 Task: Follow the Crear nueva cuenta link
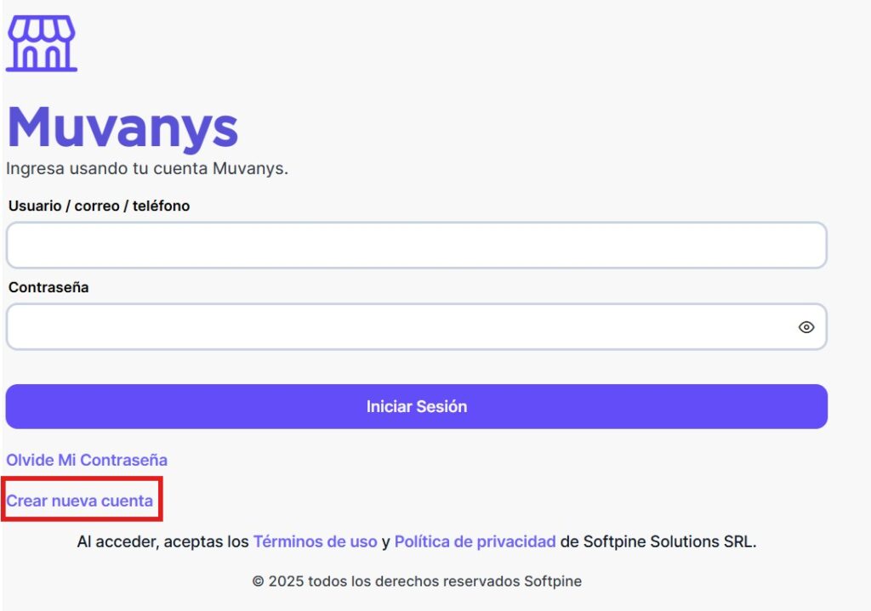coord(80,501)
